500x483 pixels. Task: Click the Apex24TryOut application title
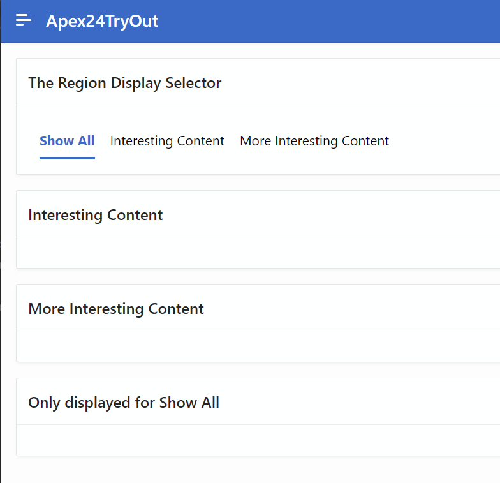(102, 21)
